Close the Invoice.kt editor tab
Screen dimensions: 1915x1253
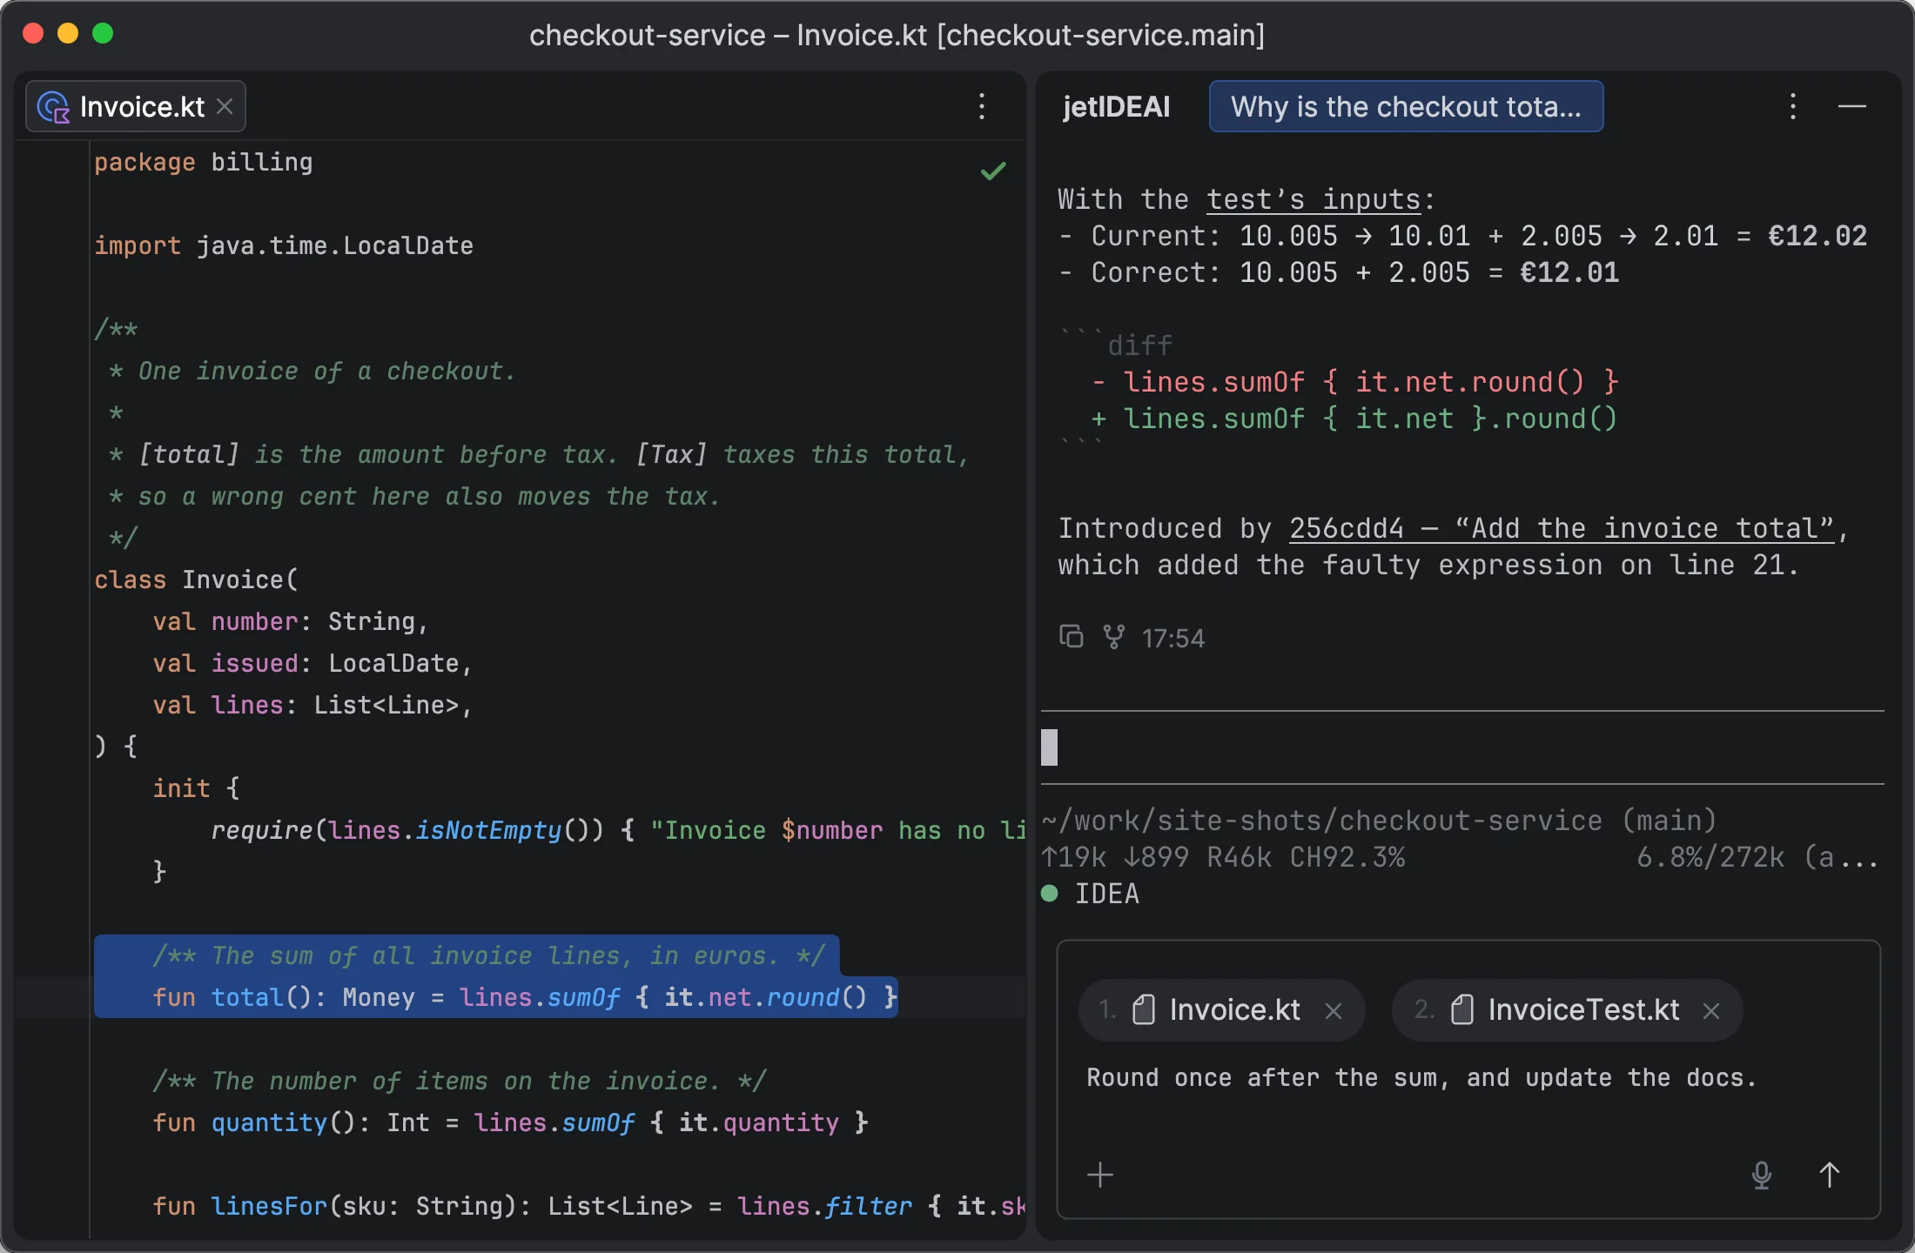coord(225,107)
